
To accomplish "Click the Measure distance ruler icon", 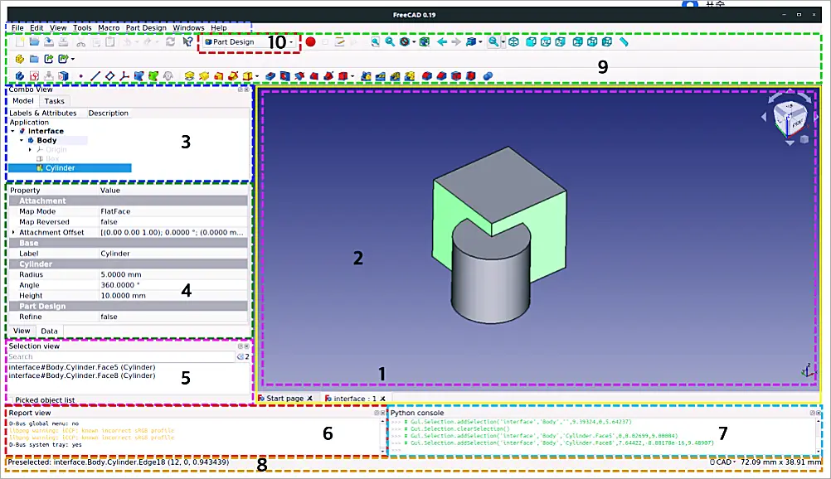I will [624, 42].
